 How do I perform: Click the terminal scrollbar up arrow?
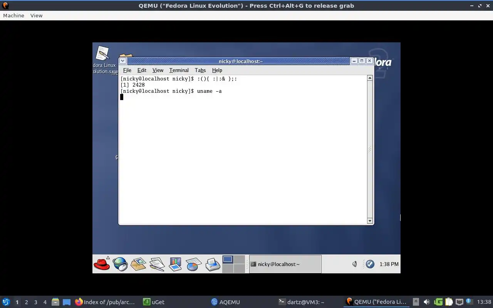click(x=370, y=78)
